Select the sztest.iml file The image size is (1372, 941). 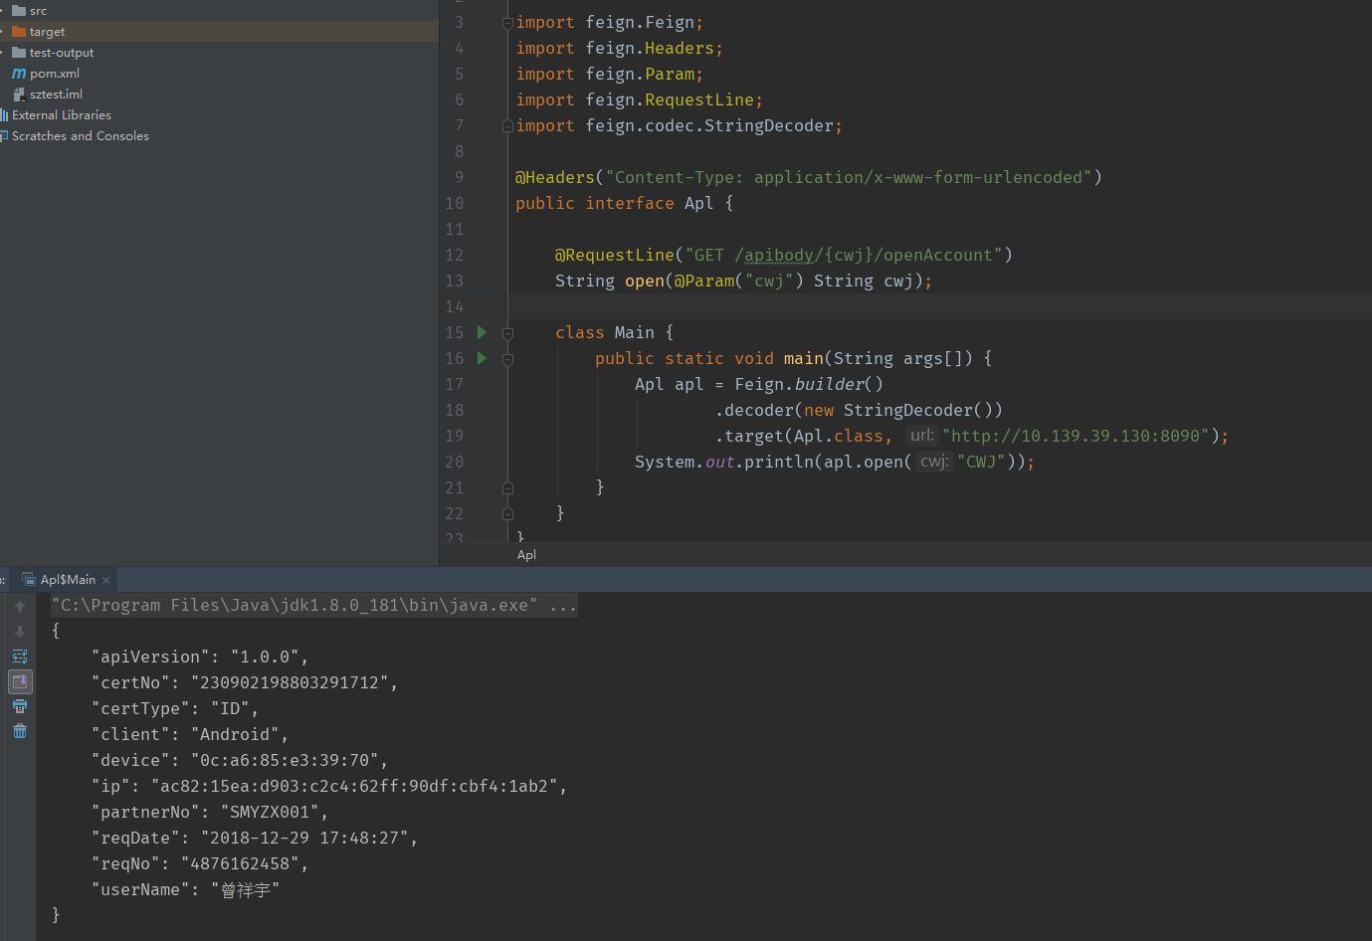click(x=56, y=94)
